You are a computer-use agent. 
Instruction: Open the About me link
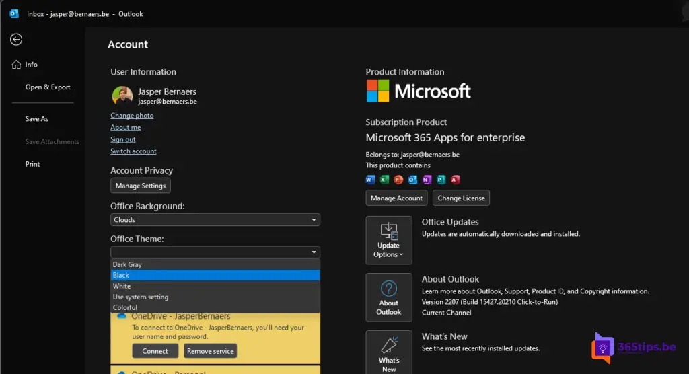tap(126, 127)
